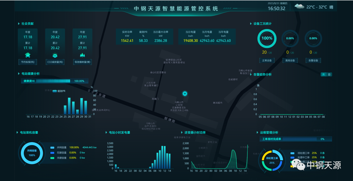Click the 能效PR value 58.33
This screenshot has height=181, width=353.
(143, 41)
